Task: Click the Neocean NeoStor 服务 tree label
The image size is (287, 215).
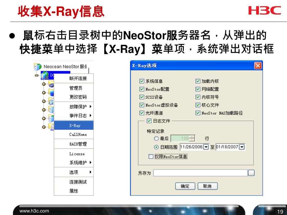Action: pos(65,67)
